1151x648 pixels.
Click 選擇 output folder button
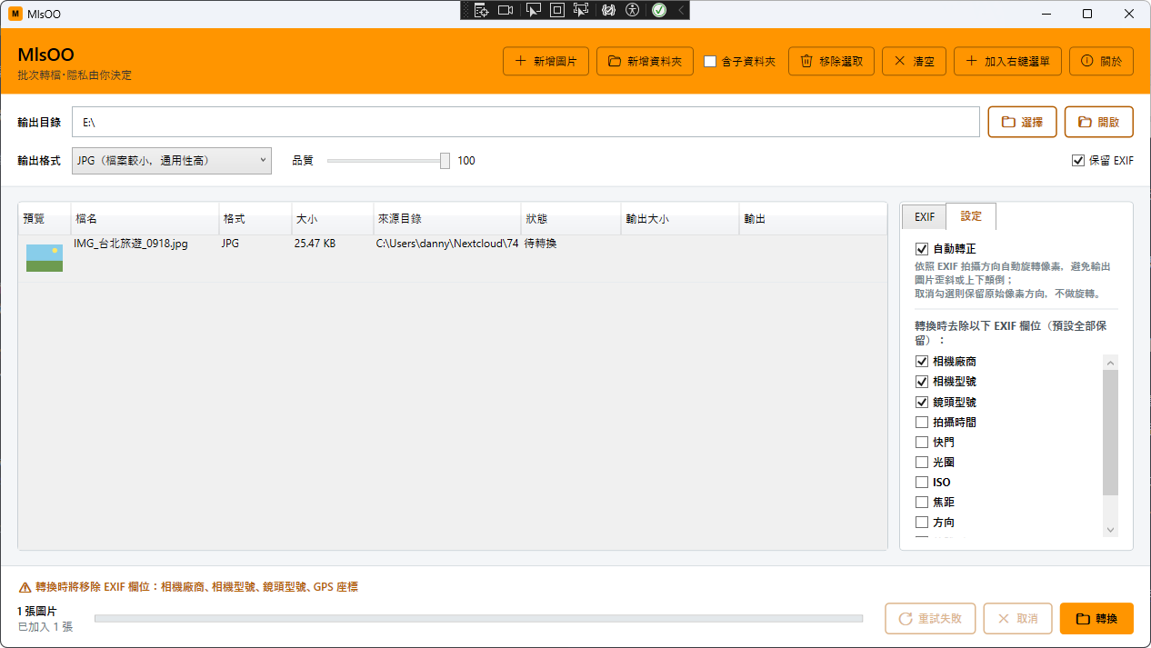[1022, 122]
